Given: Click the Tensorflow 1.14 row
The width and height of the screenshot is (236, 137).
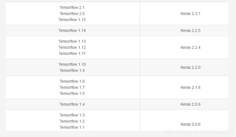Looking at the screenshot, I should pyautogui.click(x=117, y=31).
